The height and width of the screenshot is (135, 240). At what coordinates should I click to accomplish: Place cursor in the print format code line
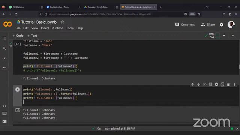click(57, 94)
